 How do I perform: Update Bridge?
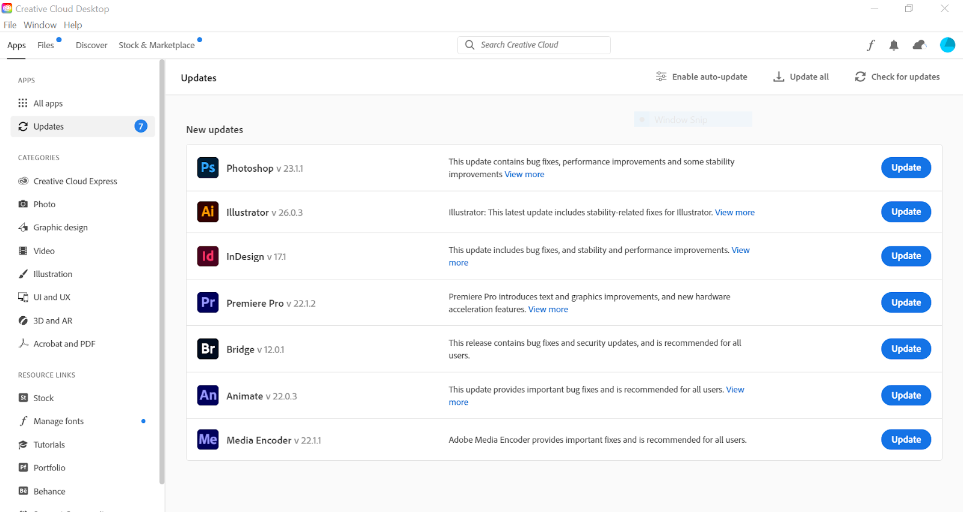point(906,349)
